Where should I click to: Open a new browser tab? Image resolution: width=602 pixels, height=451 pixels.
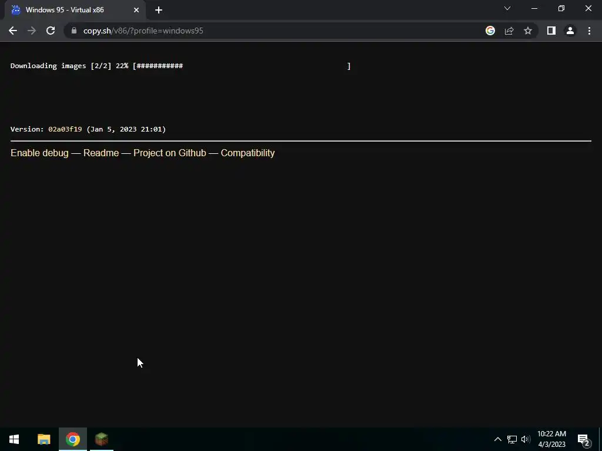click(x=159, y=10)
